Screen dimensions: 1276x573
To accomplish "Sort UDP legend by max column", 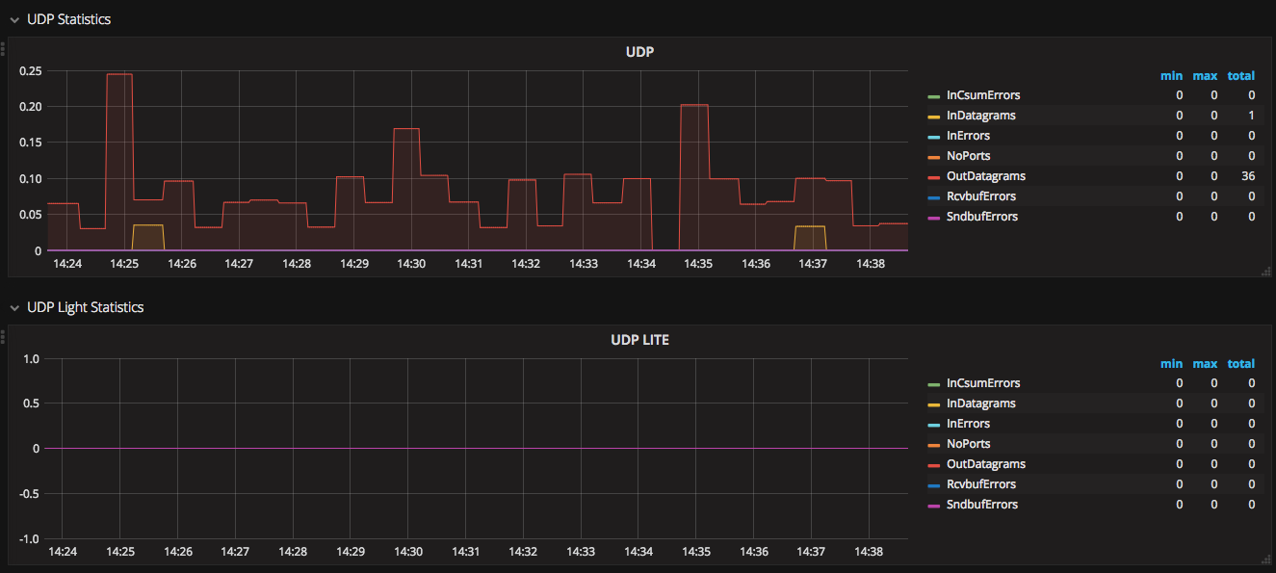I will pos(1205,76).
